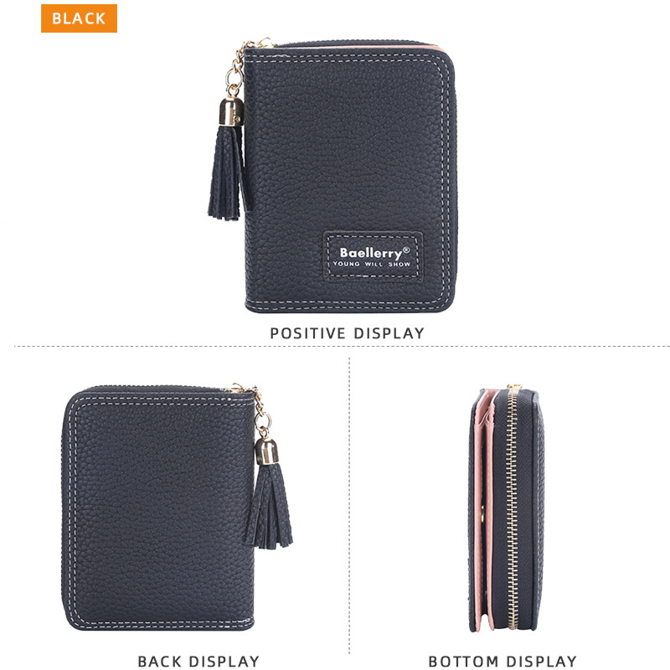Click the gold tassel cap on back wallet

click(x=267, y=451)
